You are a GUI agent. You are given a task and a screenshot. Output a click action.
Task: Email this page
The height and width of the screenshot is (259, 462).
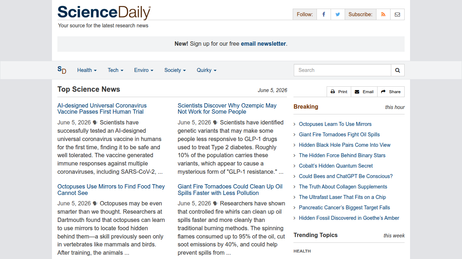364,92
